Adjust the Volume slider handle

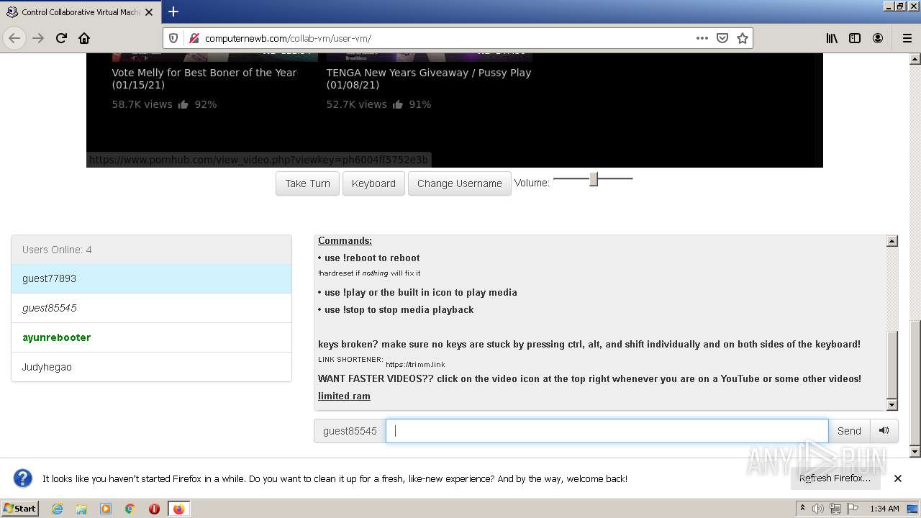594,178
